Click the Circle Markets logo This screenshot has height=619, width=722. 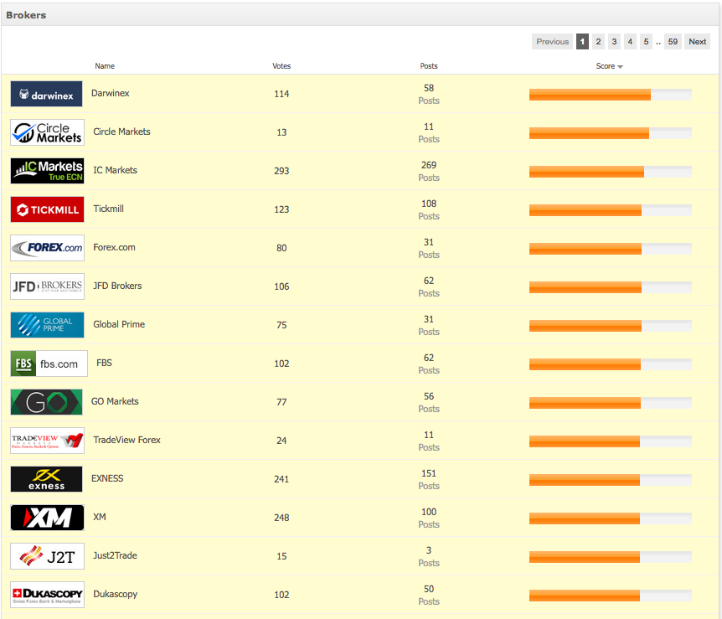click(48, 132)
